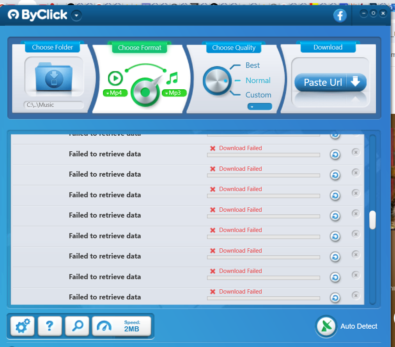Screen dimensions: 395x347
Task: Click the silver quality selector knob
Action: point(217,81)
